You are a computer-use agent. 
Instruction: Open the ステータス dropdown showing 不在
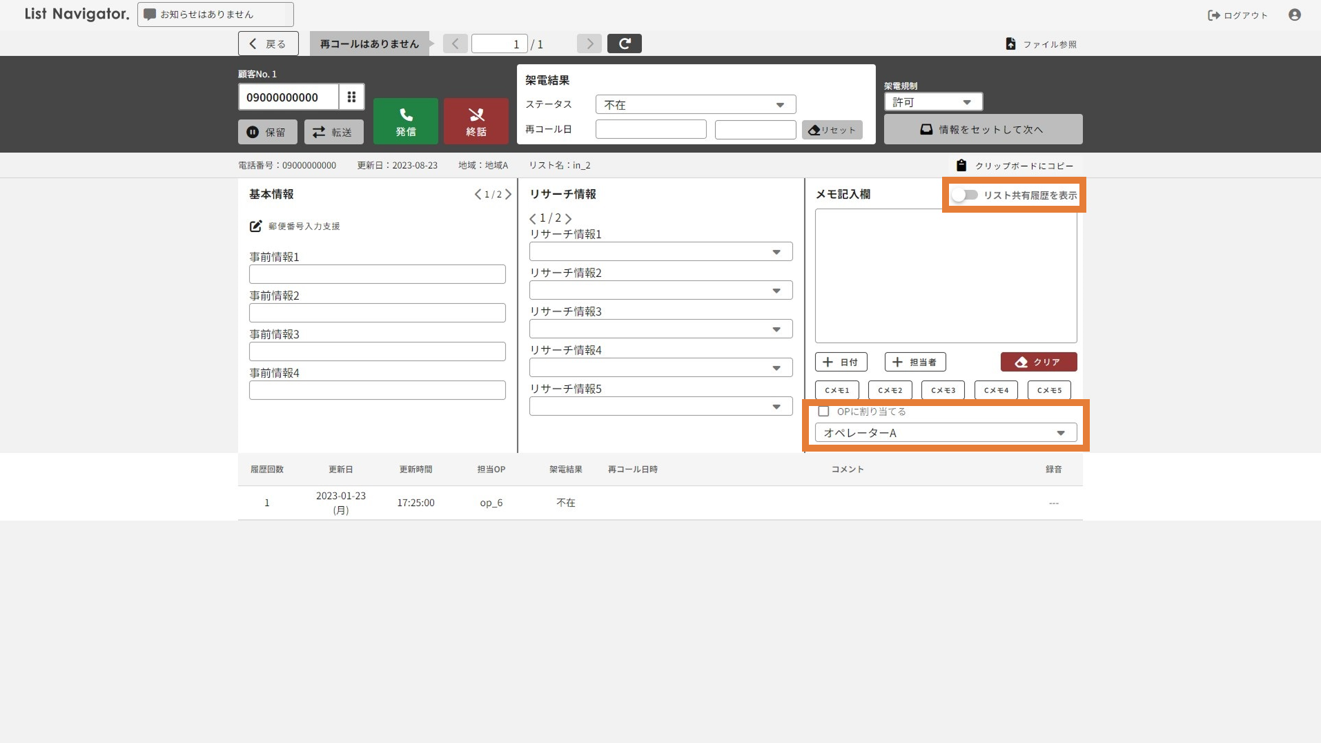(x=695, y=105)
